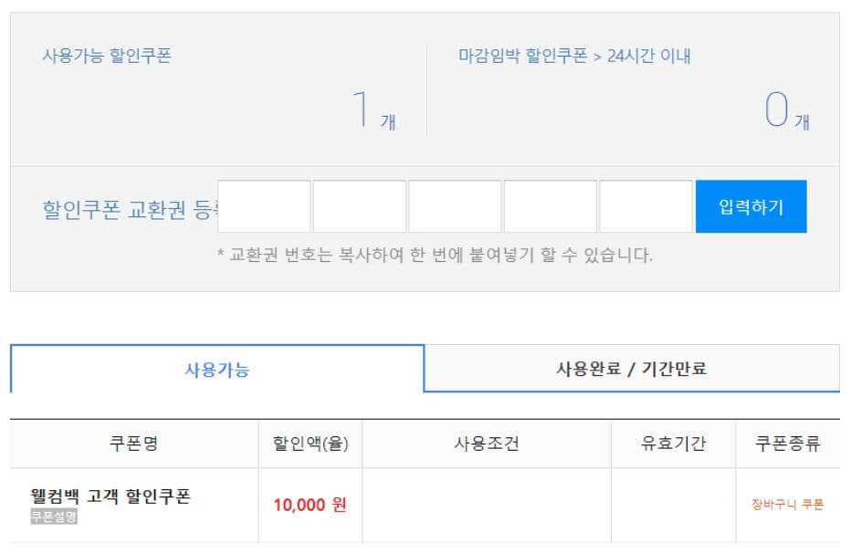This screenshot has height=554, width=851.
Task: Click the 10,000 원 discount amount
Action: 309,503
